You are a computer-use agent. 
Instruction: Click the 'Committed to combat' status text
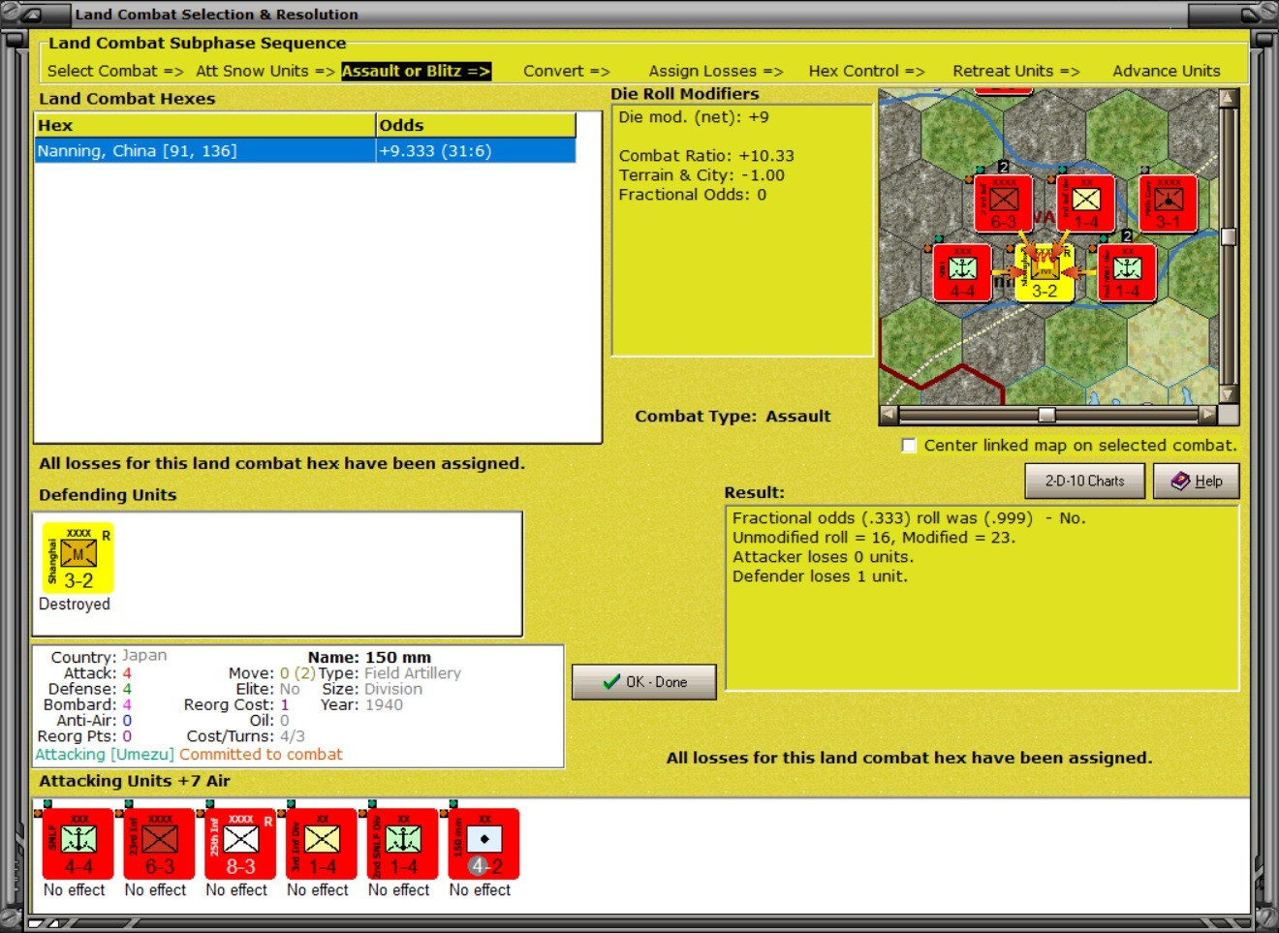pyautogui.click(x=261, y=755)
